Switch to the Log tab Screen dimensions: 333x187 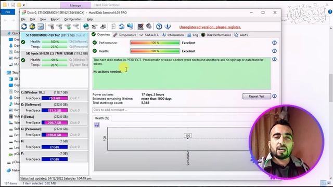(x=193, y=35)
